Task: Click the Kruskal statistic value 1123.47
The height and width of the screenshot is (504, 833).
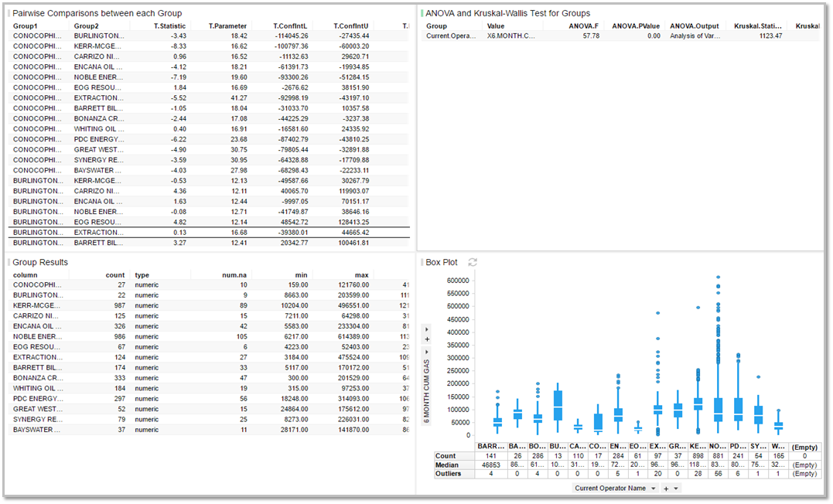Action: pos(770,36)
